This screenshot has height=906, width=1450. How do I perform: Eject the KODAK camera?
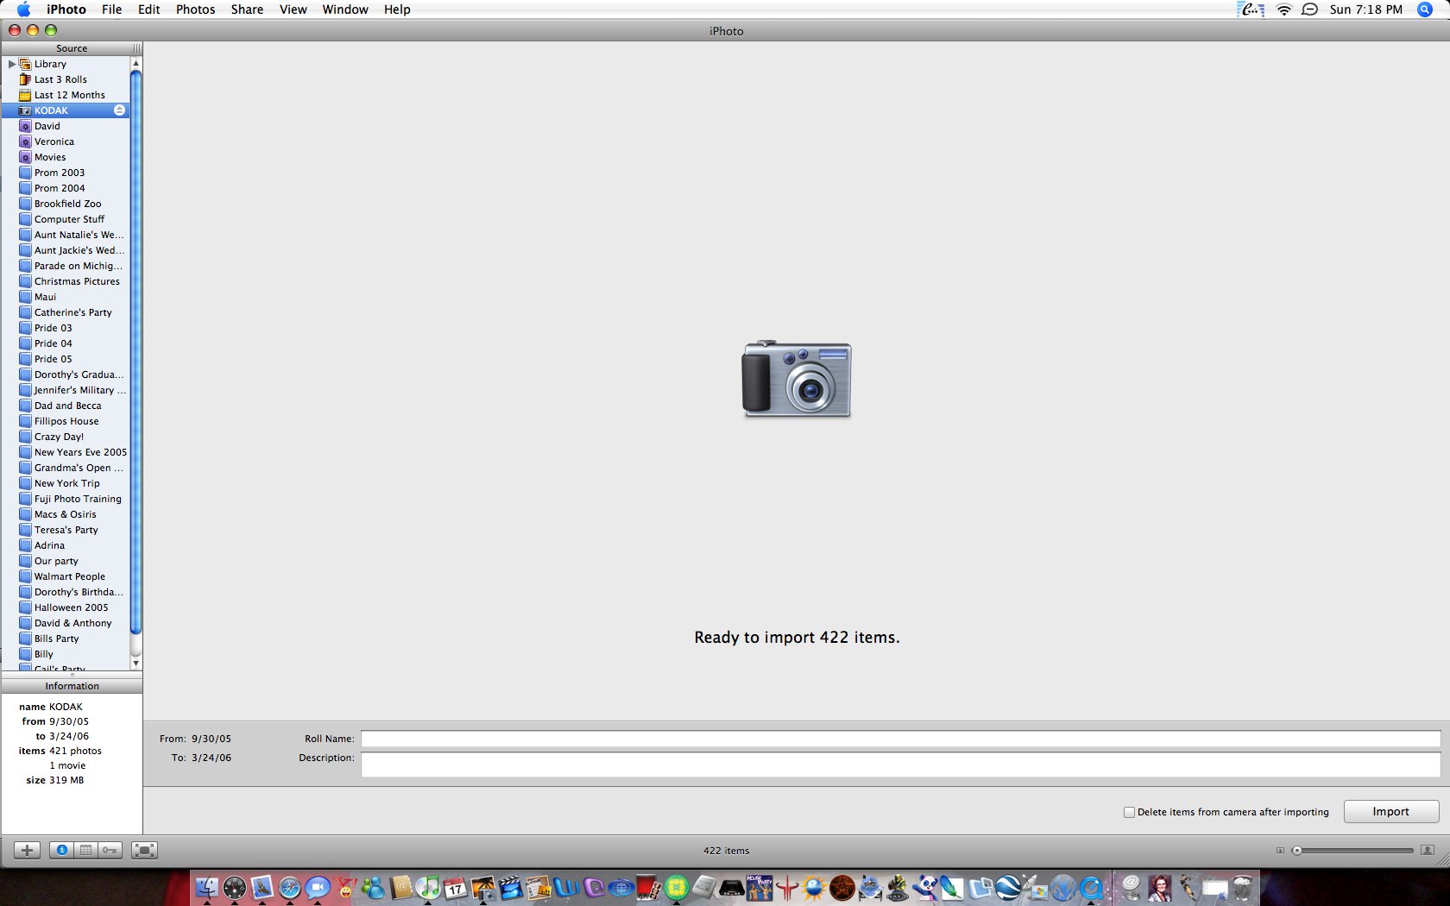click(119, 110)
